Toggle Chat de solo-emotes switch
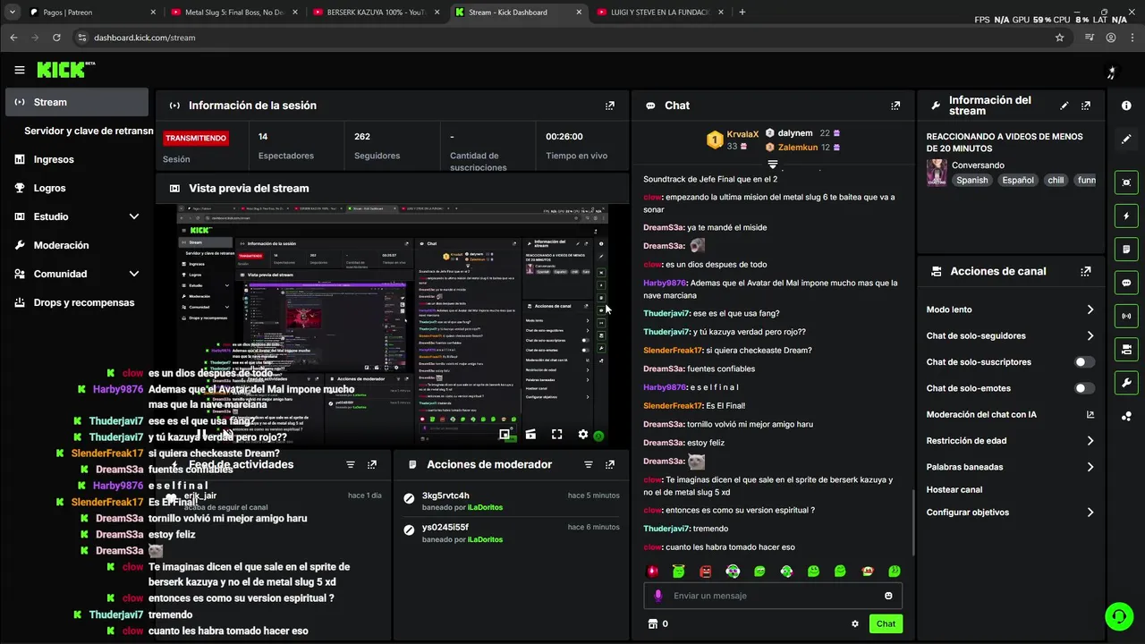Viewport: 1145px width, 644px height. click(1084, 388)
